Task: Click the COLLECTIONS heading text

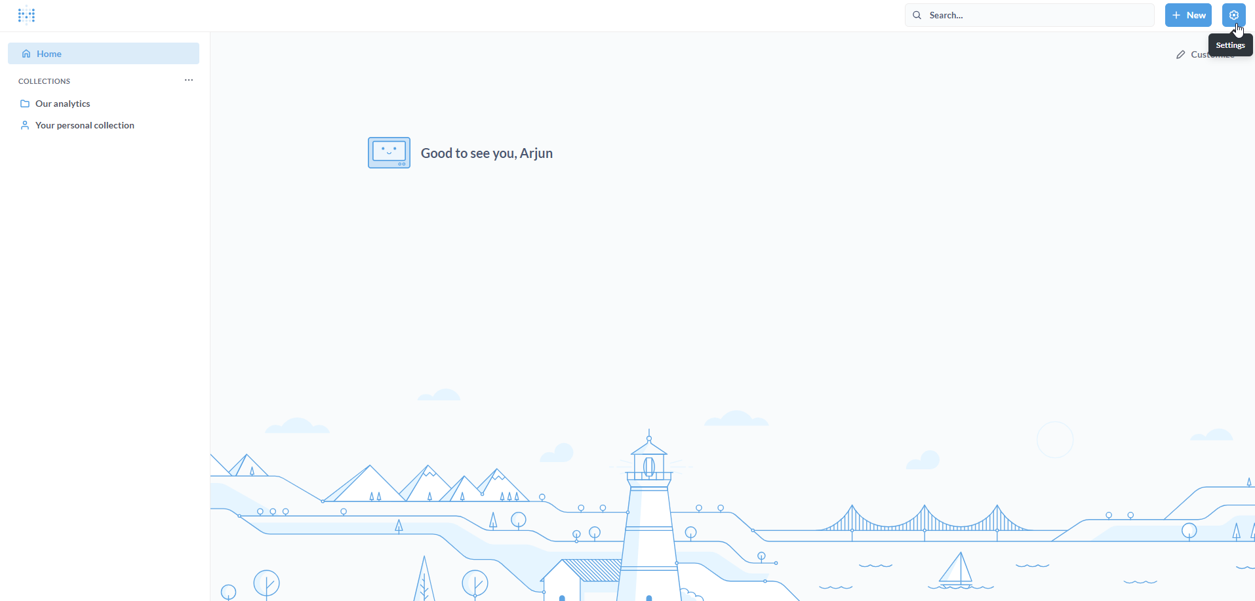Action: pos(44,81)
